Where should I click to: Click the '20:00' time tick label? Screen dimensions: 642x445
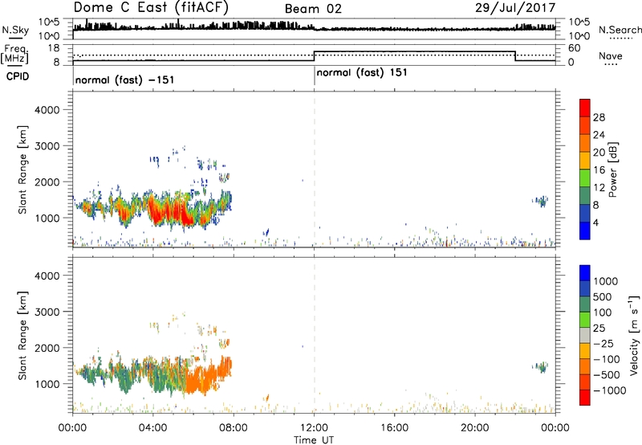[x=475, y=428]
